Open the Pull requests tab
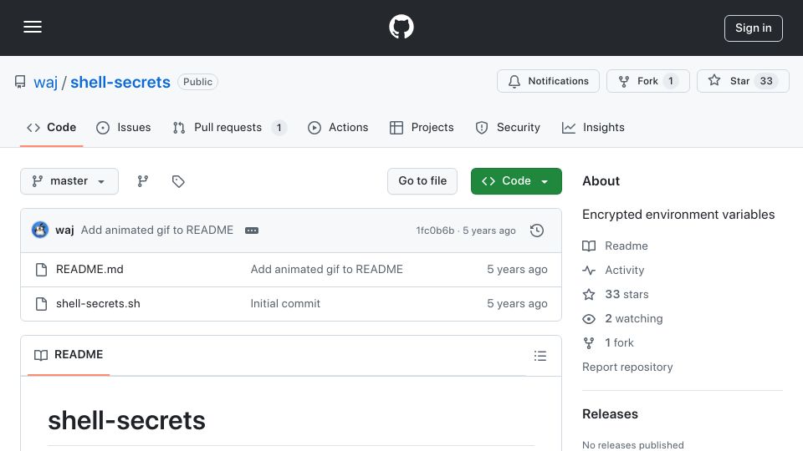803x451 pixels. [x=229, y=127]
